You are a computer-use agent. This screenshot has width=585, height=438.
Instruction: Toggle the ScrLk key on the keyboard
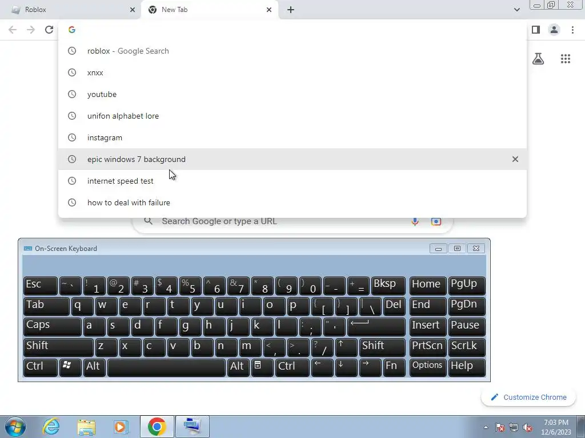click(467, 347)
